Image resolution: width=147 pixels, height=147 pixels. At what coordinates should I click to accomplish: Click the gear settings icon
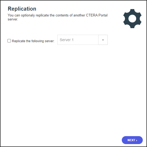pyautogui.click(x=132, y=19)
